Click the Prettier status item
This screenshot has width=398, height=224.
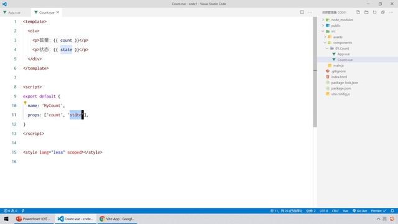click(x=379, y=211)
